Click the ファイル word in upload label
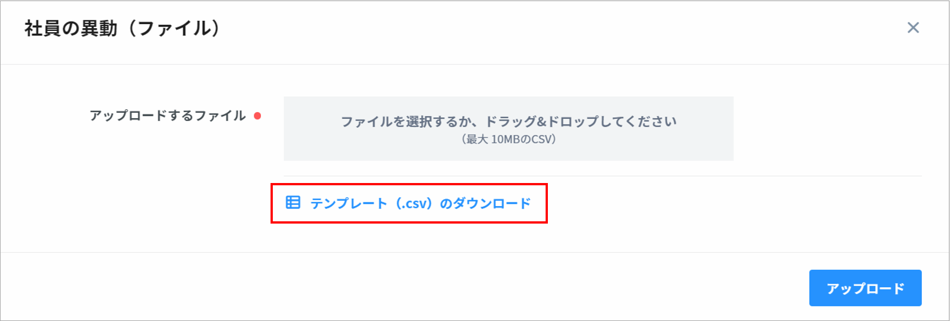Screen dimensions: 950x321 (x=220, y=116)
